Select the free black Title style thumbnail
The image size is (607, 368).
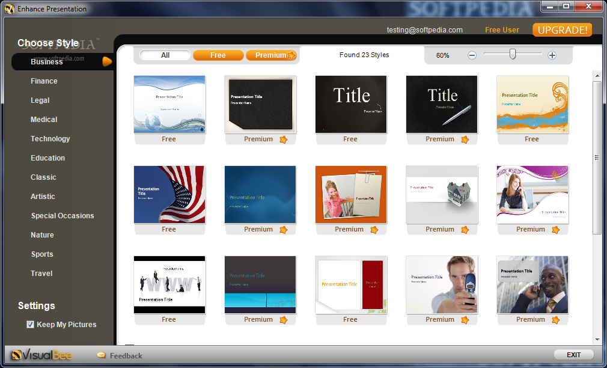(x=351, y=105)
